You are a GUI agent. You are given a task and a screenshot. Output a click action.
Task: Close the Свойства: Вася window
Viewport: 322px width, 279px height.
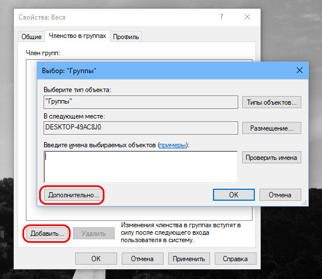point(247,17)
